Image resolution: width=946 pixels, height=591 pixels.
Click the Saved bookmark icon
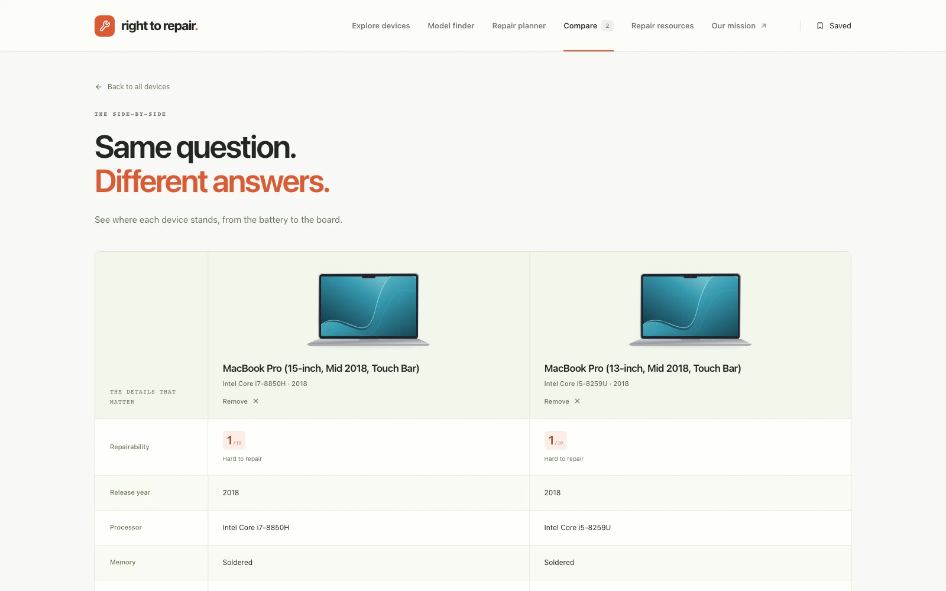pyautogui.click(x=820, y=26)
